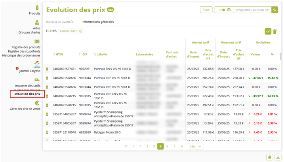Click the table vertical scrollbar
The width and height of the screenshot is (284, 162).
click(x=280, y=57)
